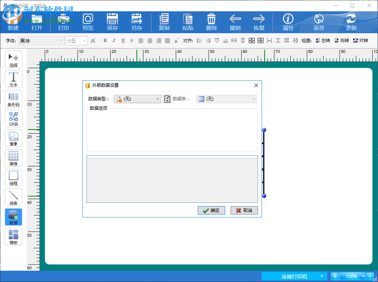Screen dimensions: 378x282
Task: Select the 文本 text tool
Action: click(13, 79)
